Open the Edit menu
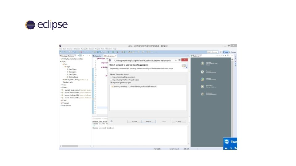Viewport: 296px width, 166px height. click(64, 49)
